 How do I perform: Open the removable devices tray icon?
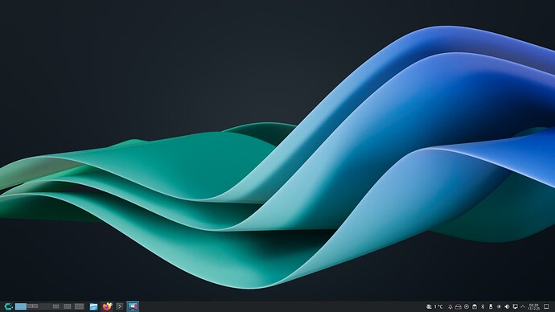[x=491, y=306]
